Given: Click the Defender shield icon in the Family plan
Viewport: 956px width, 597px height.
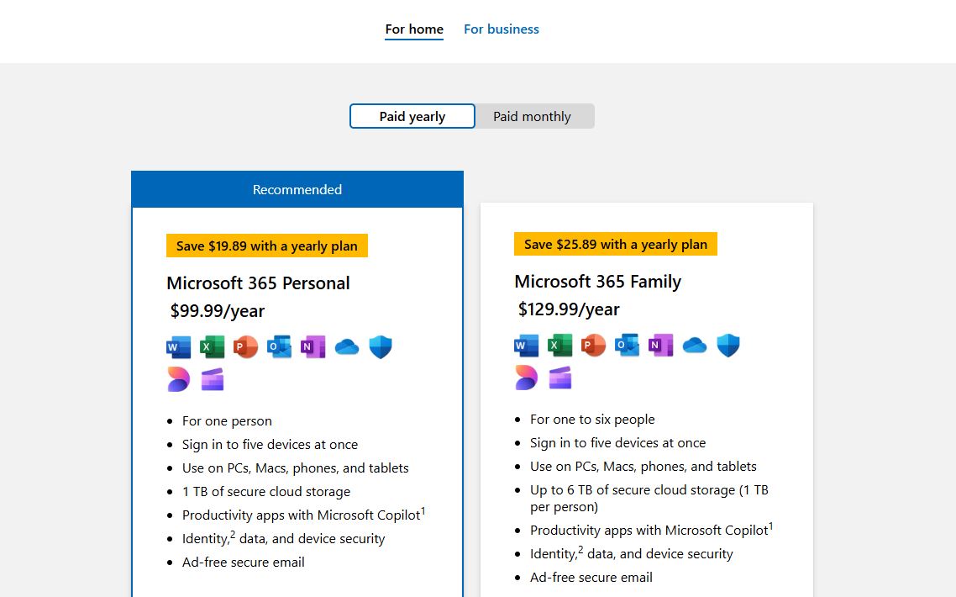Looking at the screenshot, I should tap(728, 345).
